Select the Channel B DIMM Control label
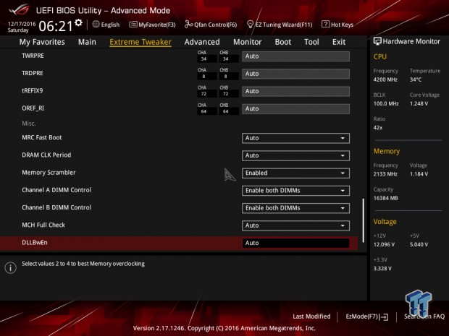Image resolution: width=449 pixels, height=336 pixels. click(x=56, y=207)
